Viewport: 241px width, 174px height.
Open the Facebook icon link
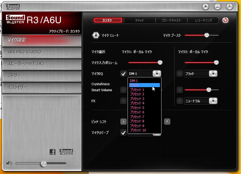pos(52,152)
